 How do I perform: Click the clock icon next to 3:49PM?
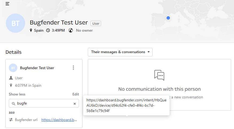pyautogui.click(x=48, y=30)
